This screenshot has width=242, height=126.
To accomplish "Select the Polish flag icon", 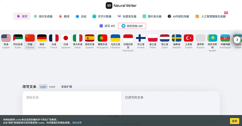I will click(x=153, y=38).
